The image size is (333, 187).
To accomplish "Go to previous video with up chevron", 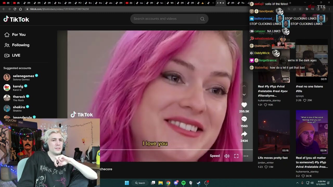I will tap(244, 86).
